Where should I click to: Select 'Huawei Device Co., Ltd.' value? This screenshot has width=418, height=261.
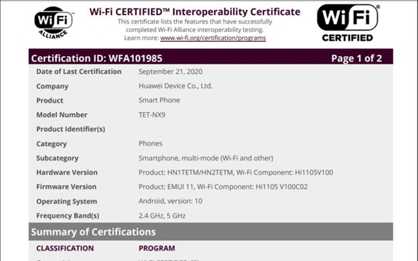coord(175,86)
